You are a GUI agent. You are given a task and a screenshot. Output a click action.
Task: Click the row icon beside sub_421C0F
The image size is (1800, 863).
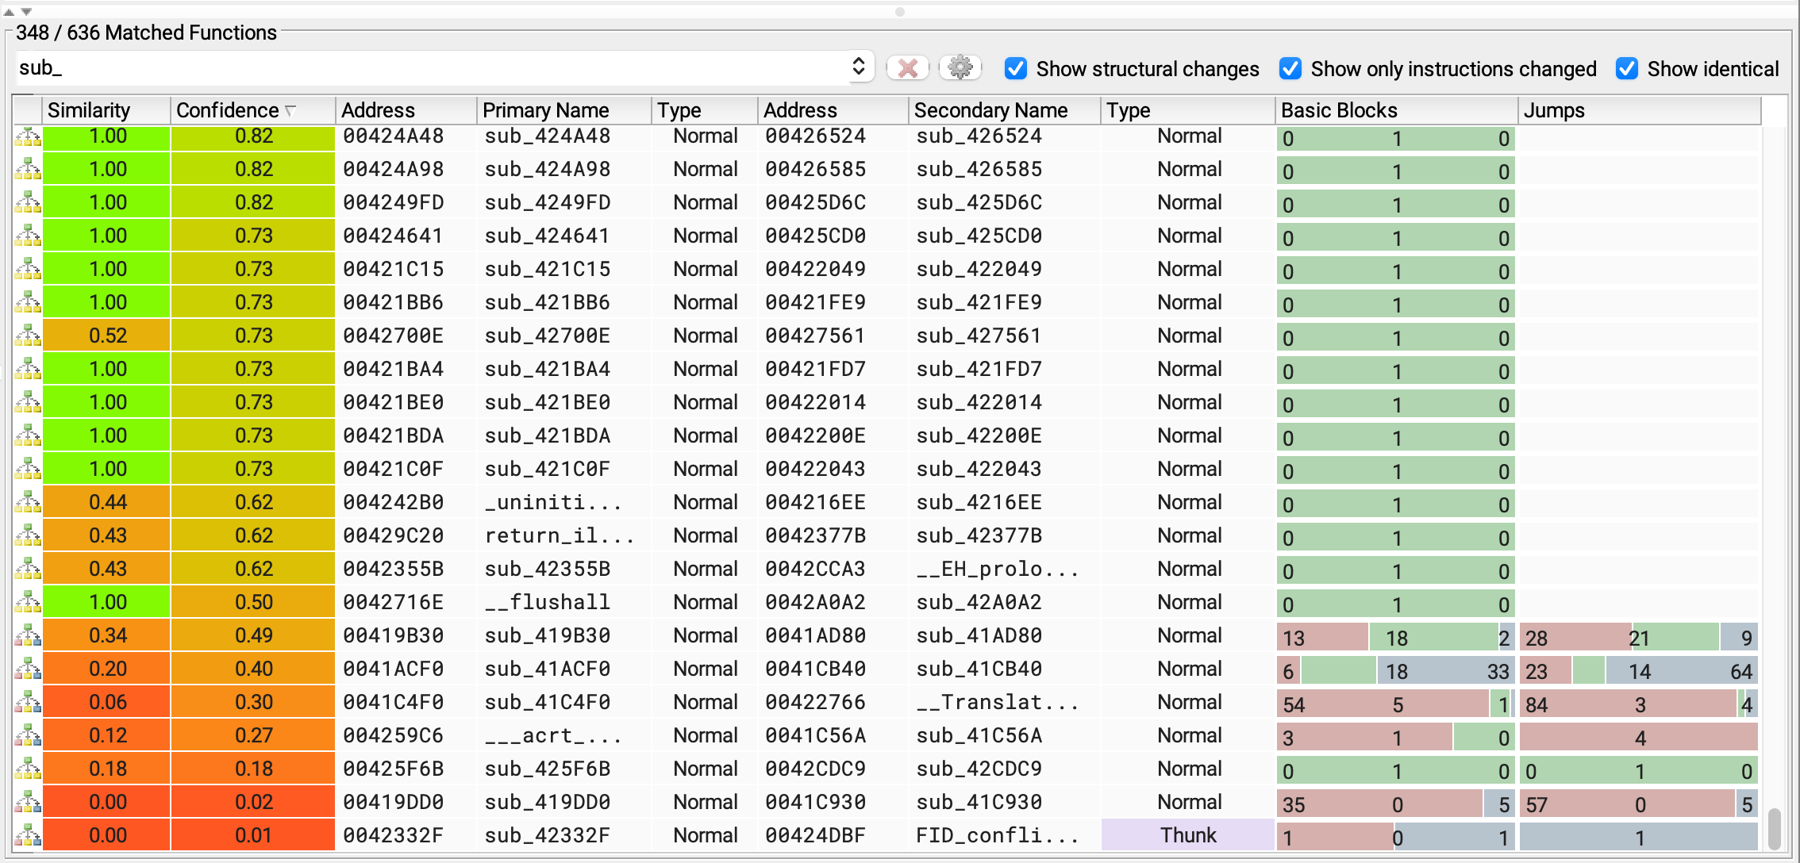(x=28, y=470)
